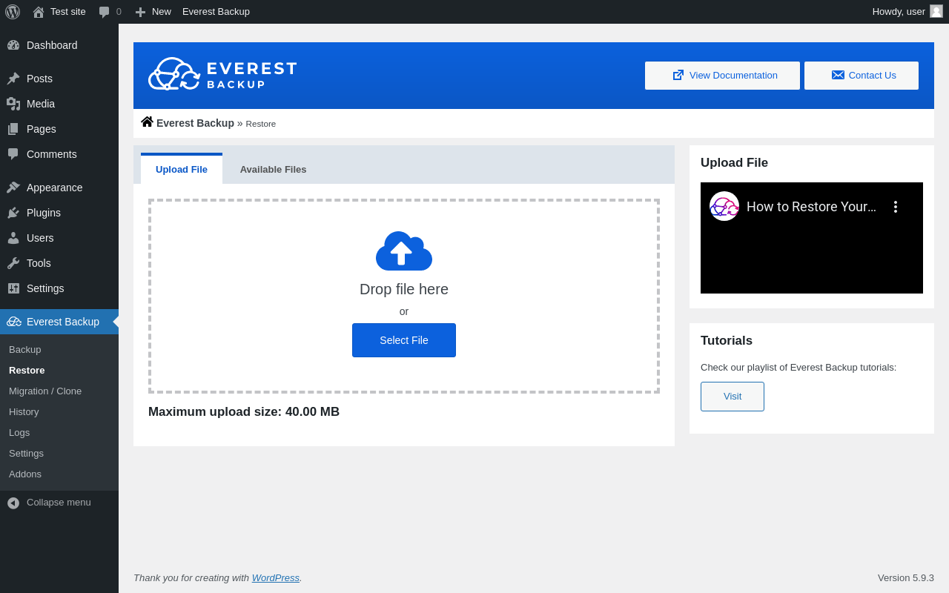The width and height of the screenshot is (949, 593).
Task: Click the Pages icon in the sidebar
Action: point(13,129)
